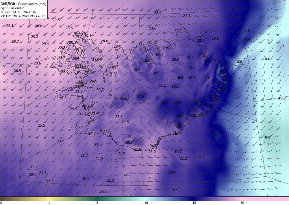Click the map value 21.8

[98, 144]
